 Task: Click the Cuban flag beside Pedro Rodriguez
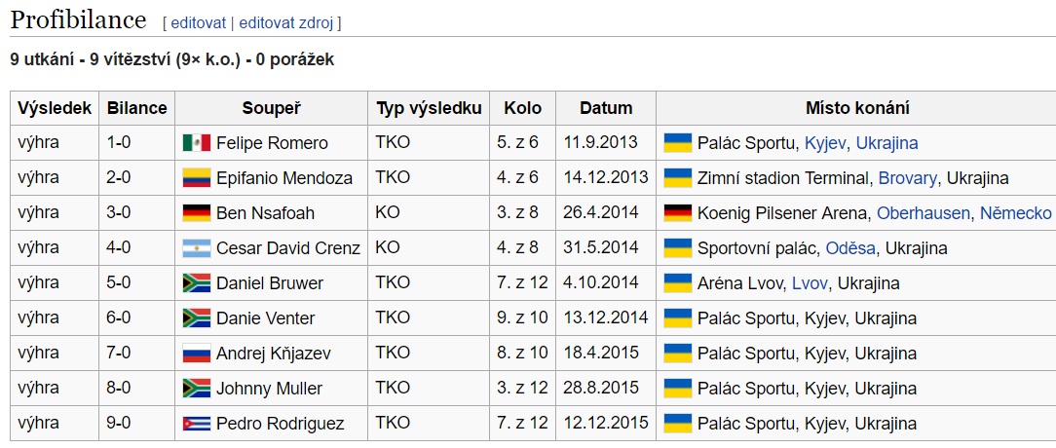[197, 424]
